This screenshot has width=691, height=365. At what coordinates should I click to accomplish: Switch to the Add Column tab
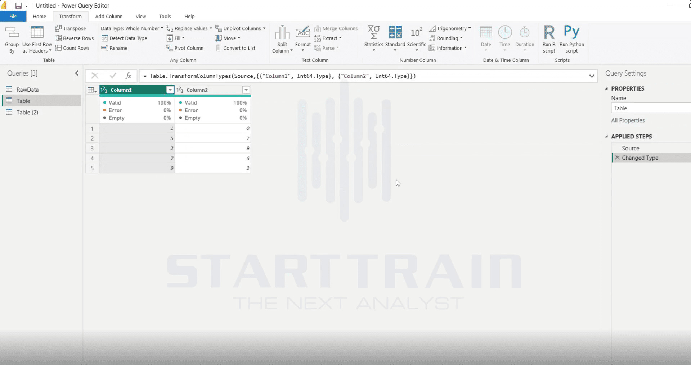pyautogui.click(x=109, y=17)
